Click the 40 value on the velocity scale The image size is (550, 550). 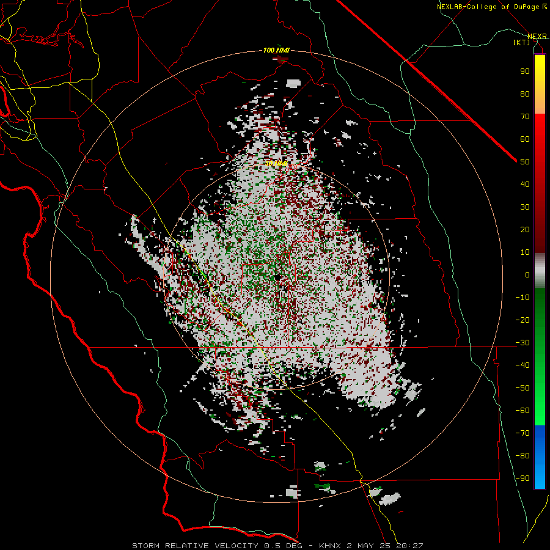coord(525,184)
